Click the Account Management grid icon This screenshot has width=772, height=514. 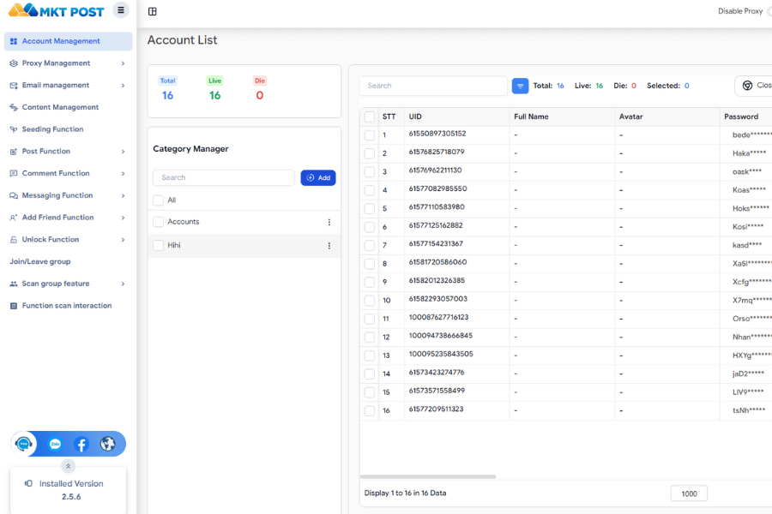click(x=14, y=41)
